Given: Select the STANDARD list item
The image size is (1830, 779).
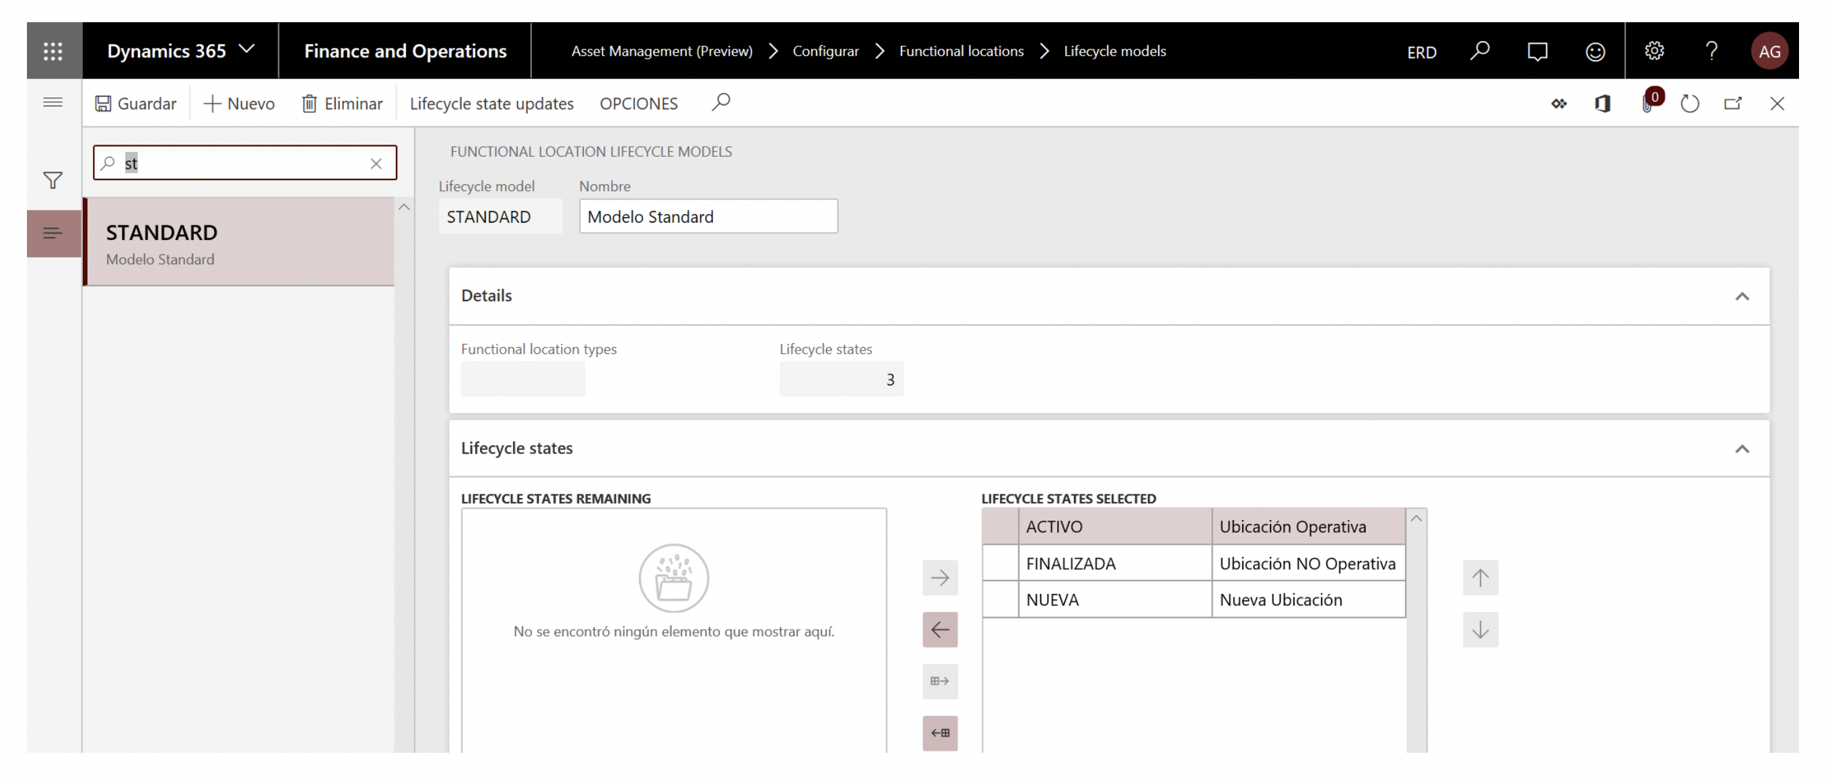Looking at the screenshot, I should [x=240, y=242].
